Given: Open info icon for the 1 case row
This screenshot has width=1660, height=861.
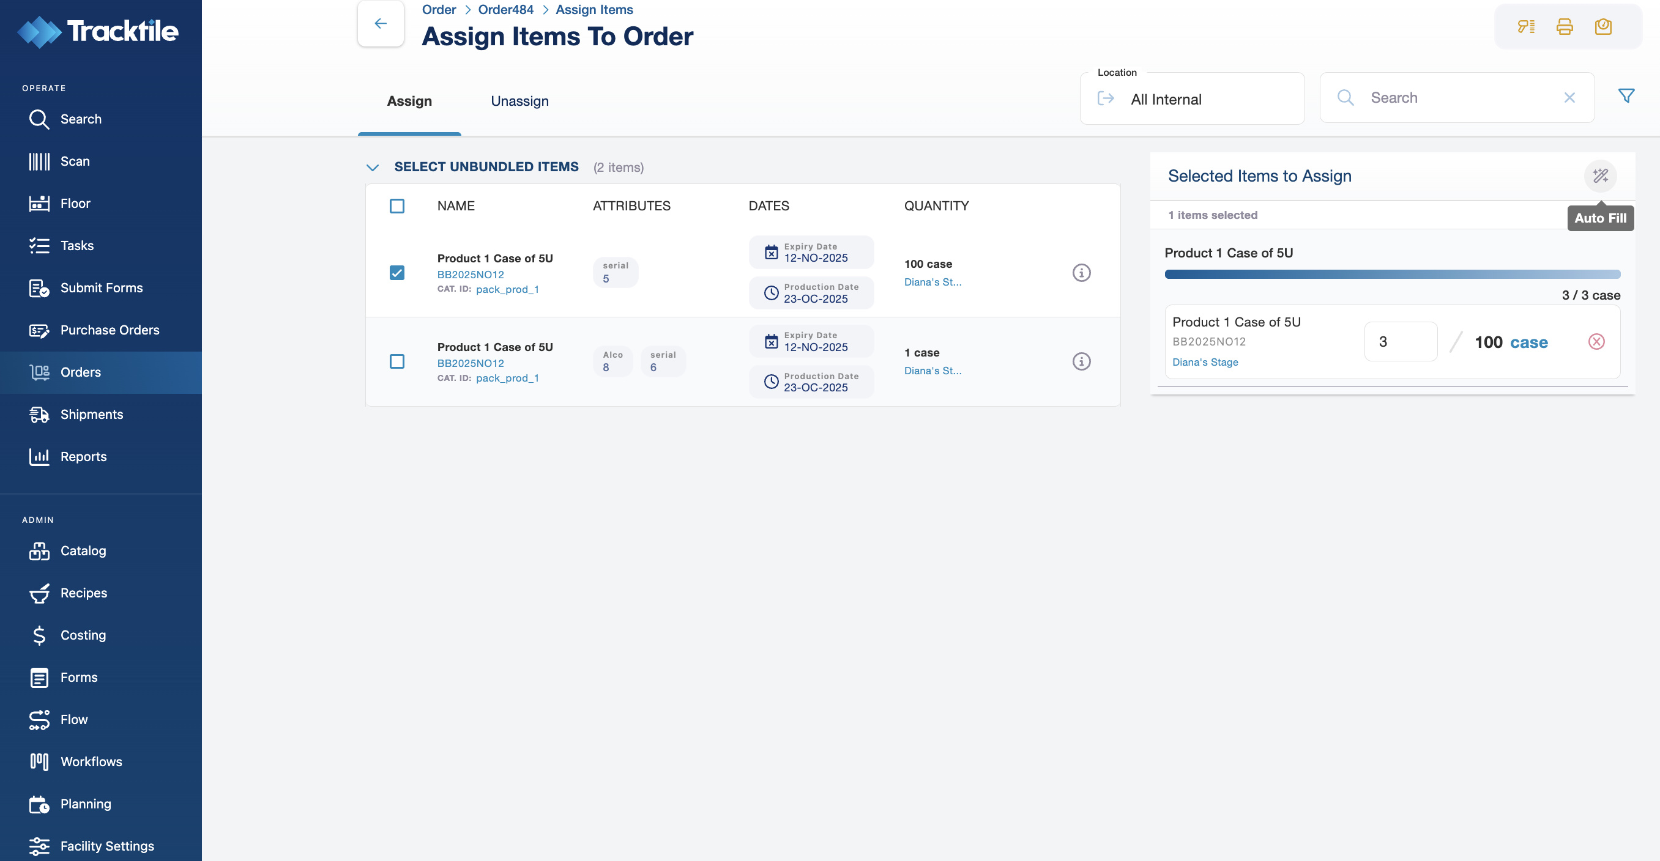Looking at the screenshot, I should click(1081, 362).
